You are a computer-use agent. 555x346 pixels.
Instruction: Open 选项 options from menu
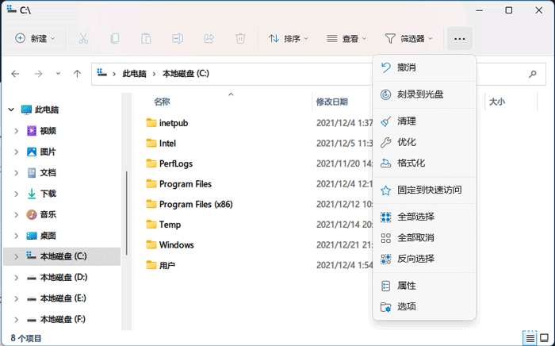point(424,306)
